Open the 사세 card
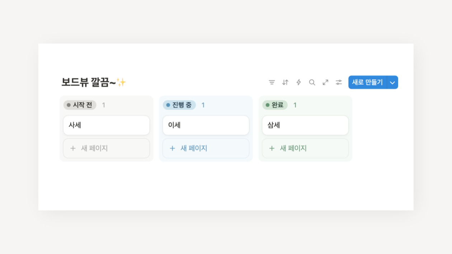This screenshot has width=452, height=254. tap(107, 125)
